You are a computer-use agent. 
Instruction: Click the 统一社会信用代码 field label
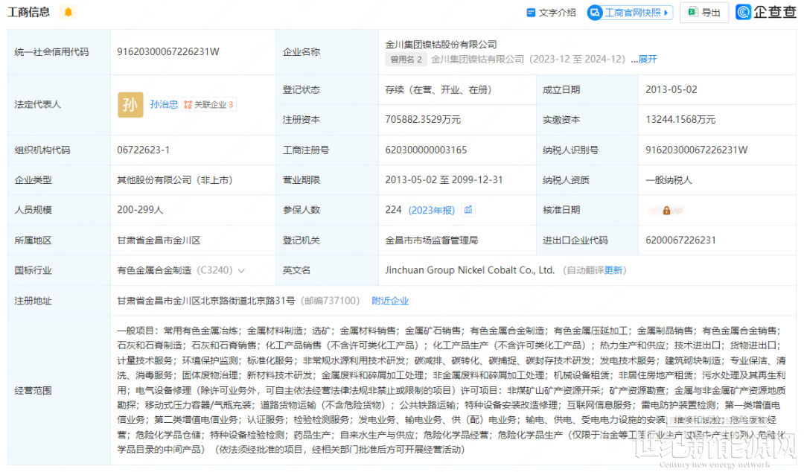coord(51,52)
